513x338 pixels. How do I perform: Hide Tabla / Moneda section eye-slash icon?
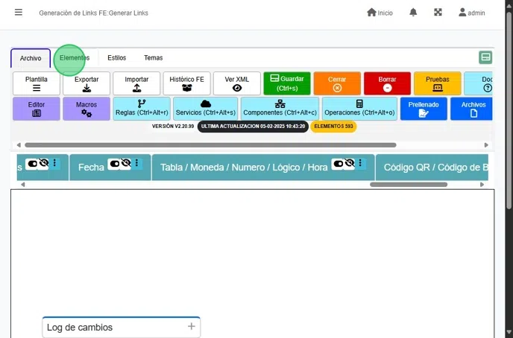(350, 163)
